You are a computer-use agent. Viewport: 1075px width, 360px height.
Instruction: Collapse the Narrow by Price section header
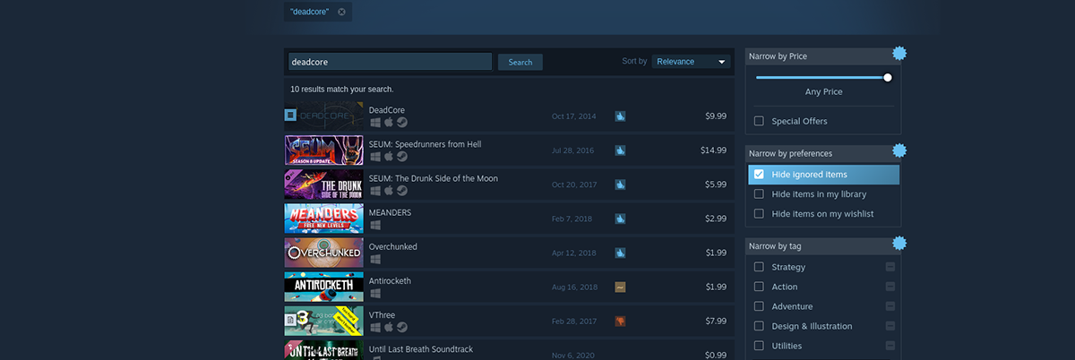coord(822,56)
